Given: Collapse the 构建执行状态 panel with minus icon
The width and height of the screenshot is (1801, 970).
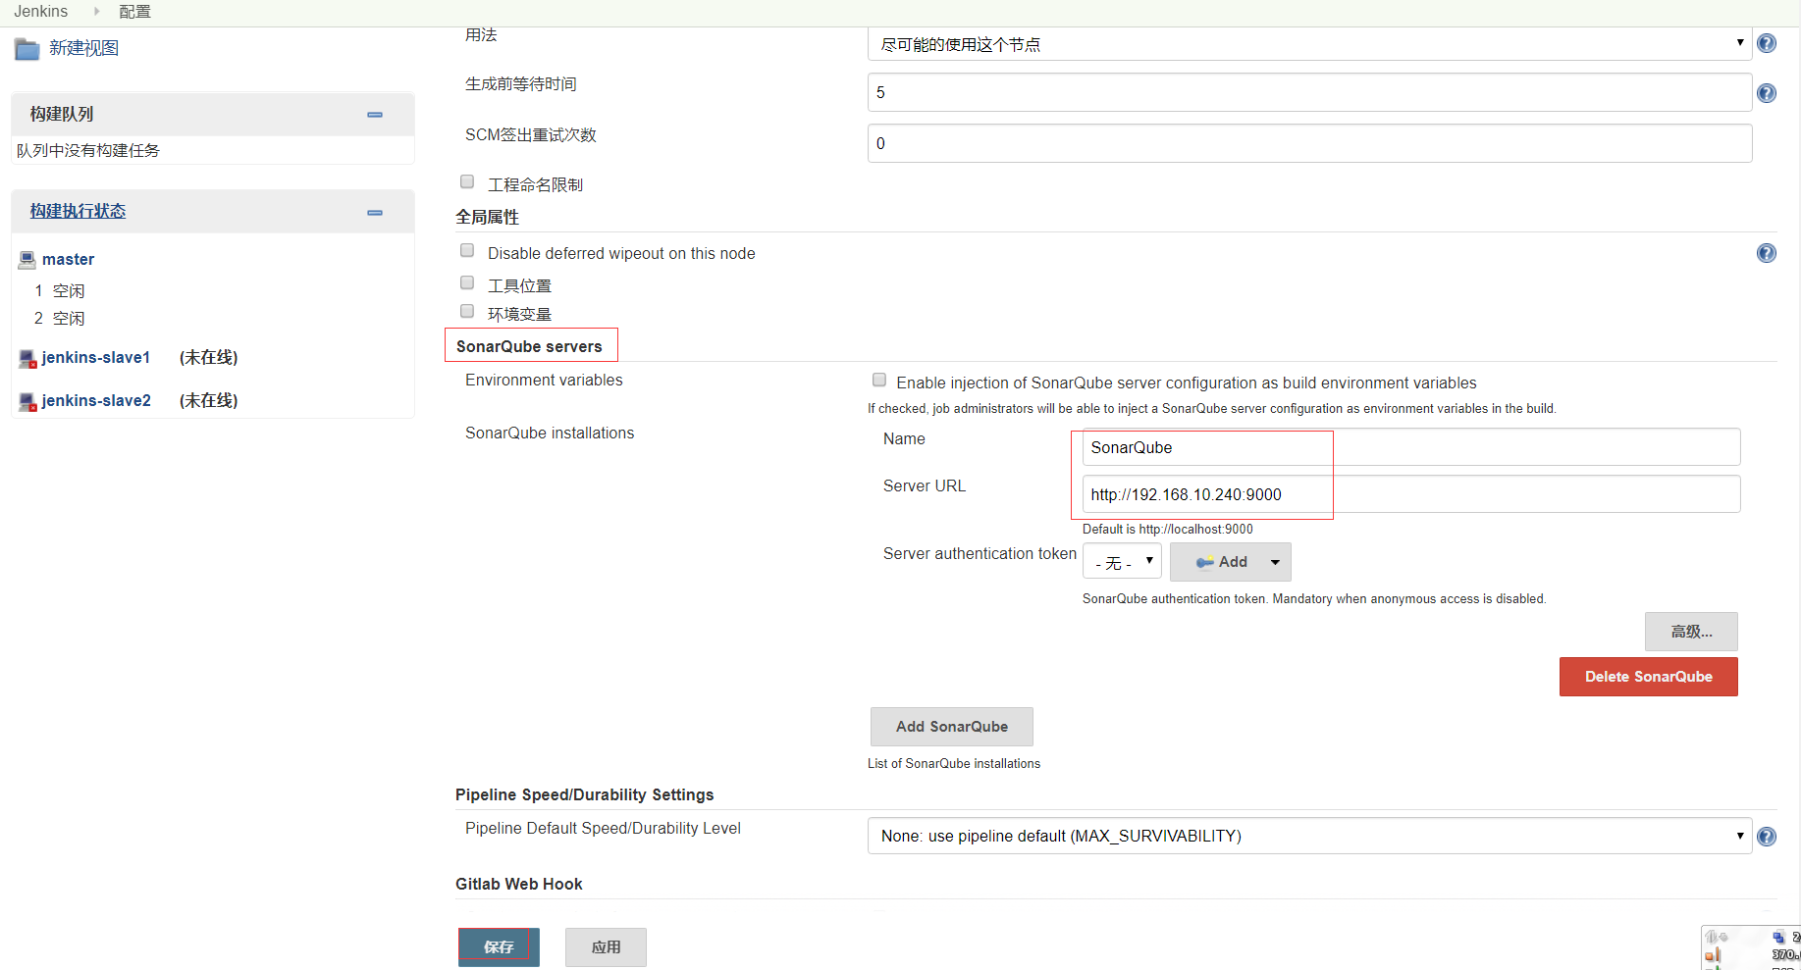Looking at the screenshot, I should (375, 213).
